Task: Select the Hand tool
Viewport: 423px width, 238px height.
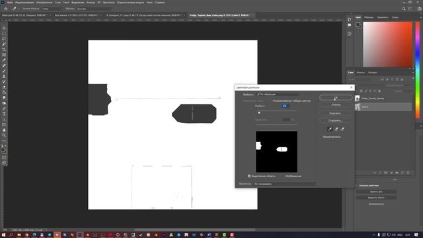Action: click(4, 130)
